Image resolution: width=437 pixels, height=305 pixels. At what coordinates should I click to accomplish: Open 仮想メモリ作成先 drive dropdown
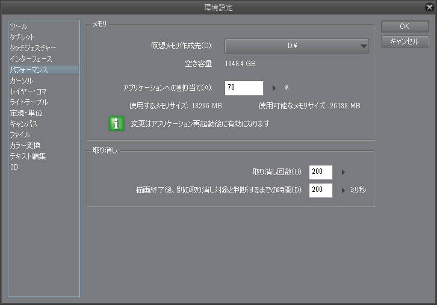point(297,46)
